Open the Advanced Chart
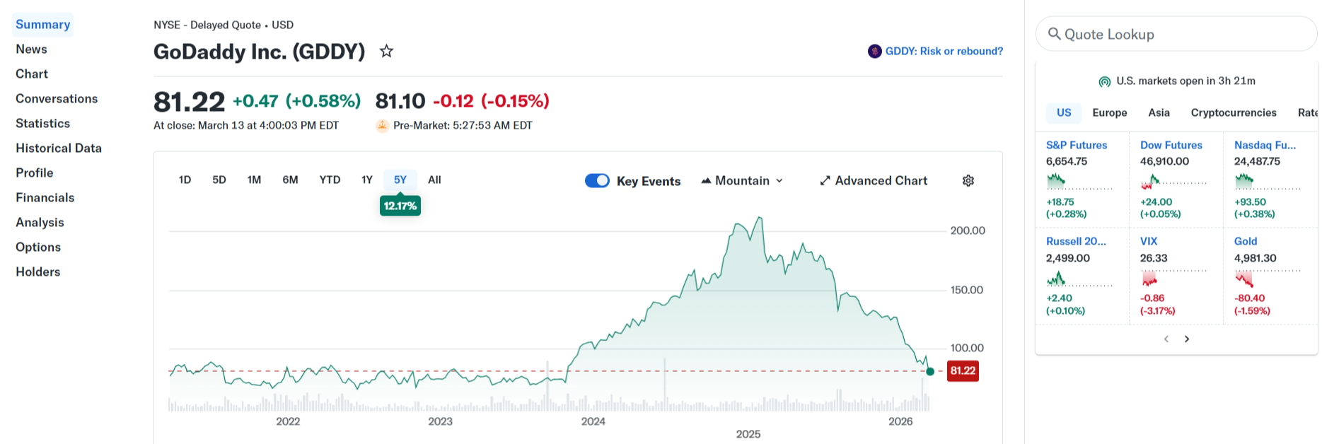This screenshot has width=1322, height=444. (x=874, y=181)
